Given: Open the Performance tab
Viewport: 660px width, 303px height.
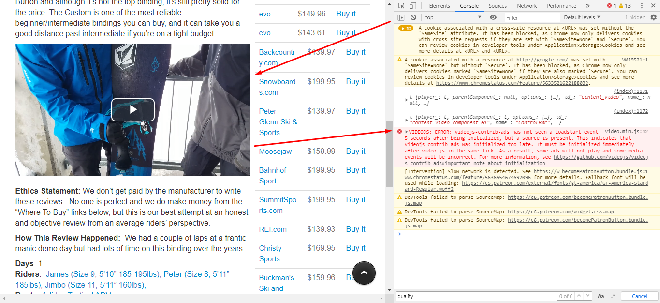Looking at the screenshot, I should pyautogui.click(x=561, y=6).
